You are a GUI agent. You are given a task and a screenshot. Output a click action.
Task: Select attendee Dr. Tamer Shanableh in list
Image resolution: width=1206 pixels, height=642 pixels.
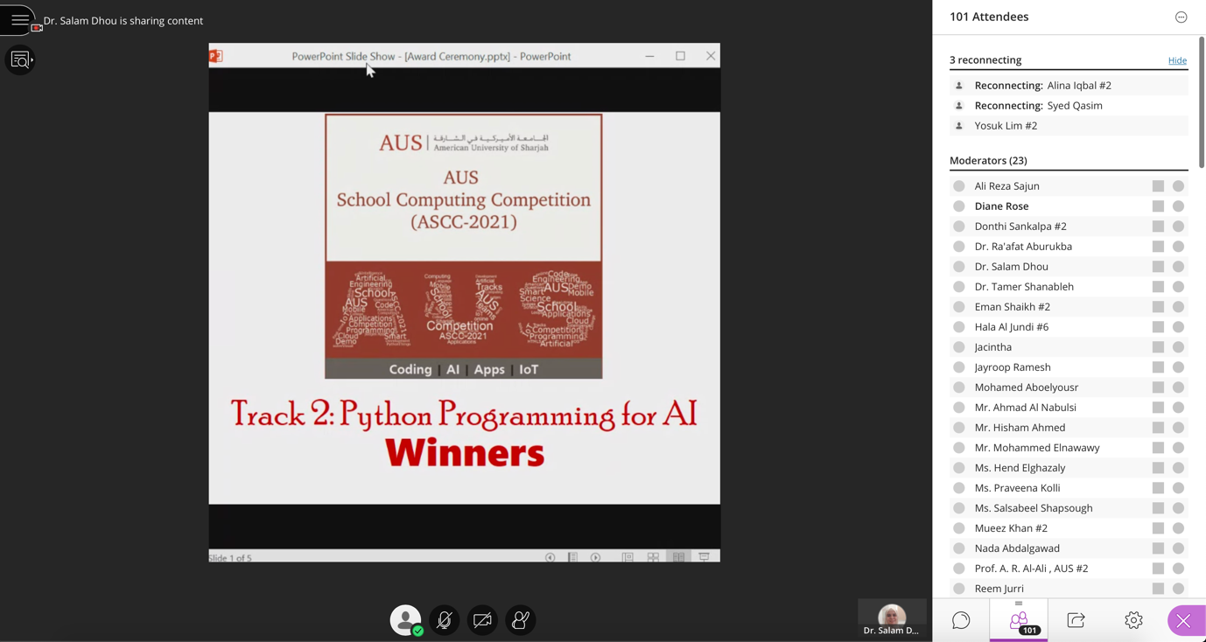(x=1023, y=287)
